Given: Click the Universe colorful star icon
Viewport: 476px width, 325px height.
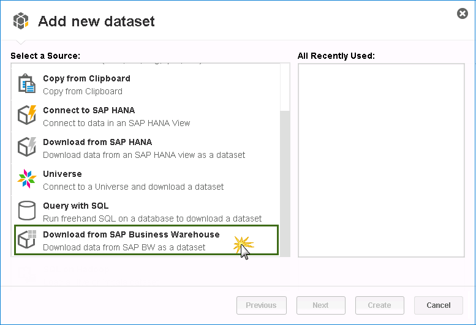Looking at the screenshot, I should coord(27,179).
